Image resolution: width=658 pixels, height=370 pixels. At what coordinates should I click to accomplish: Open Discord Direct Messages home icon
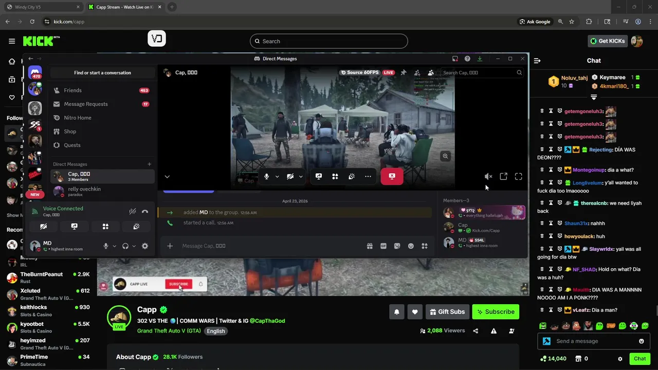[35, 72]
